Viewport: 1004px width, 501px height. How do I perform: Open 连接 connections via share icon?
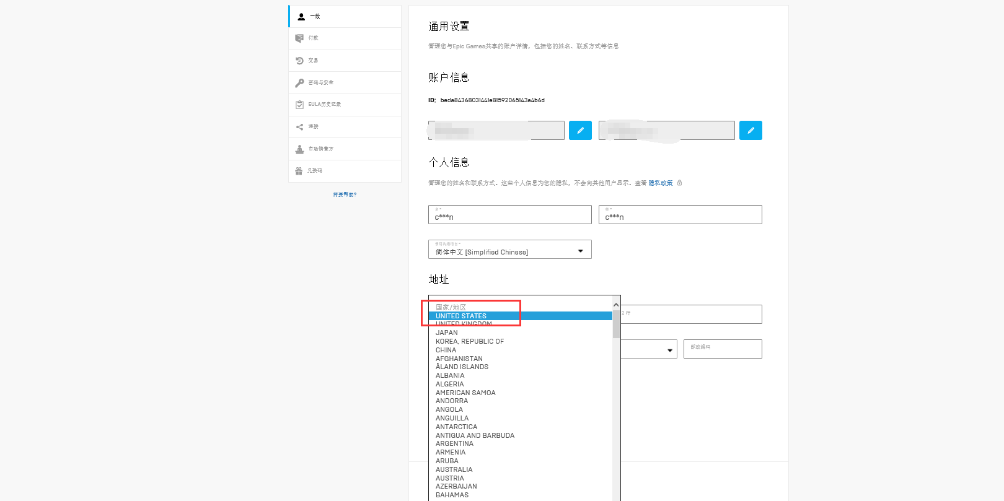[x=299, y=127]
